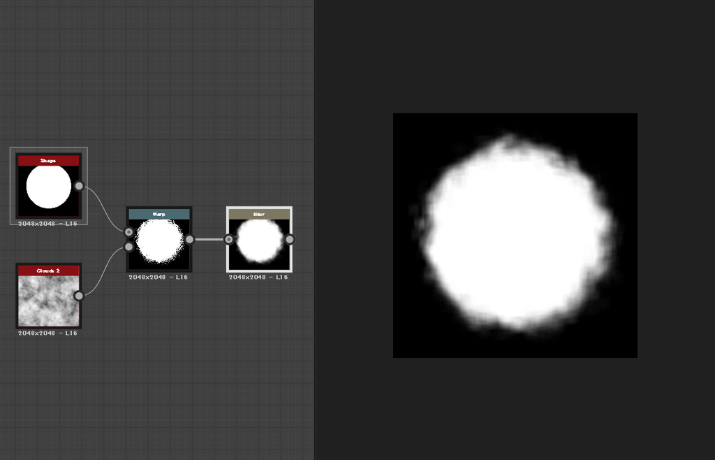This screenshot has width=715, height=460.
Task: Click the resolution label under Clouds 2 node
Action: coord(48,333)
